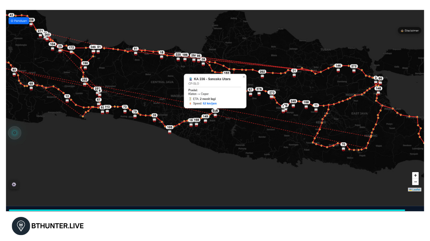Activate the glowing locate button
The width and height of the screenshot is (430, 241).
pyautogui.click(x=14, y=133)
